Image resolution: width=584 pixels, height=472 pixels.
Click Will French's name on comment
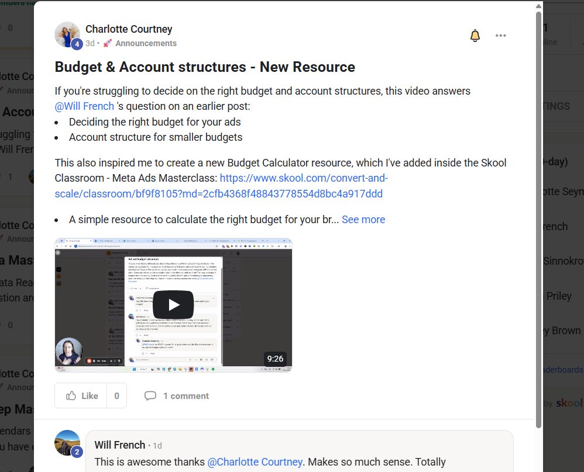tap(120, 445)
